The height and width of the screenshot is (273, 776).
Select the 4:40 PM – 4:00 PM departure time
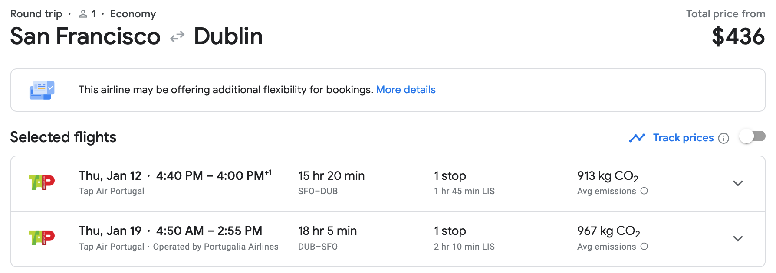(x=210, y=176)
